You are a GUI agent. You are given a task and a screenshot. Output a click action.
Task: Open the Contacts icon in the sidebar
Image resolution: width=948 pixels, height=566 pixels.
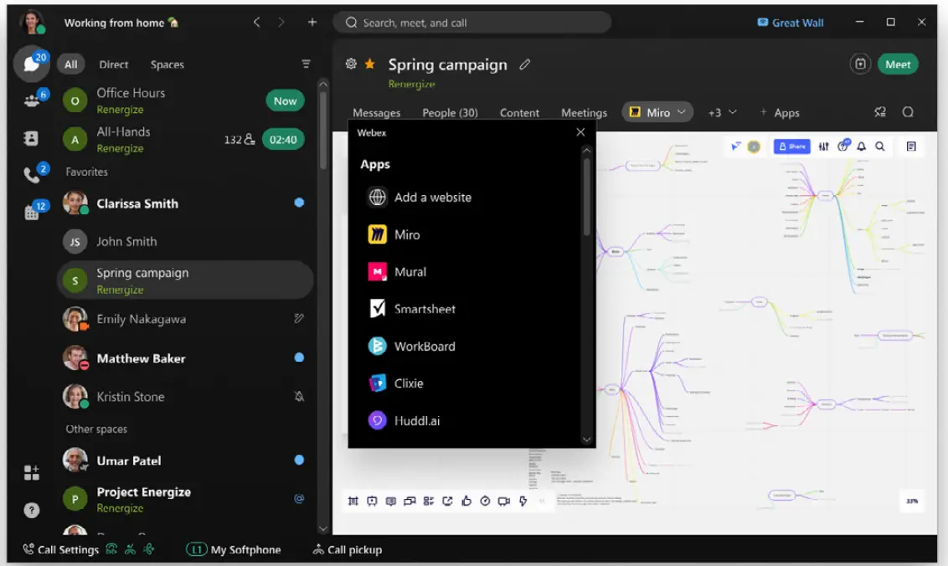pos(31,138)
